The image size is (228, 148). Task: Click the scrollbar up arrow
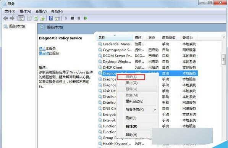[224, 37]
